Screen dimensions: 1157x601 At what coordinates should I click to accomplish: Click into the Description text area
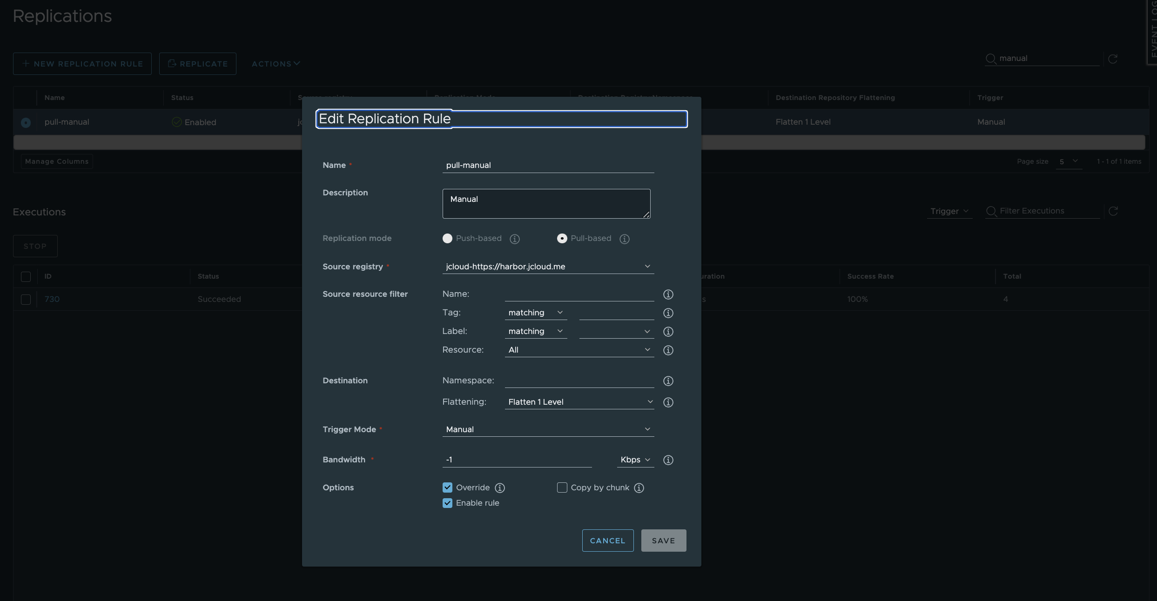pyautogui.click(x=546, y=204)
